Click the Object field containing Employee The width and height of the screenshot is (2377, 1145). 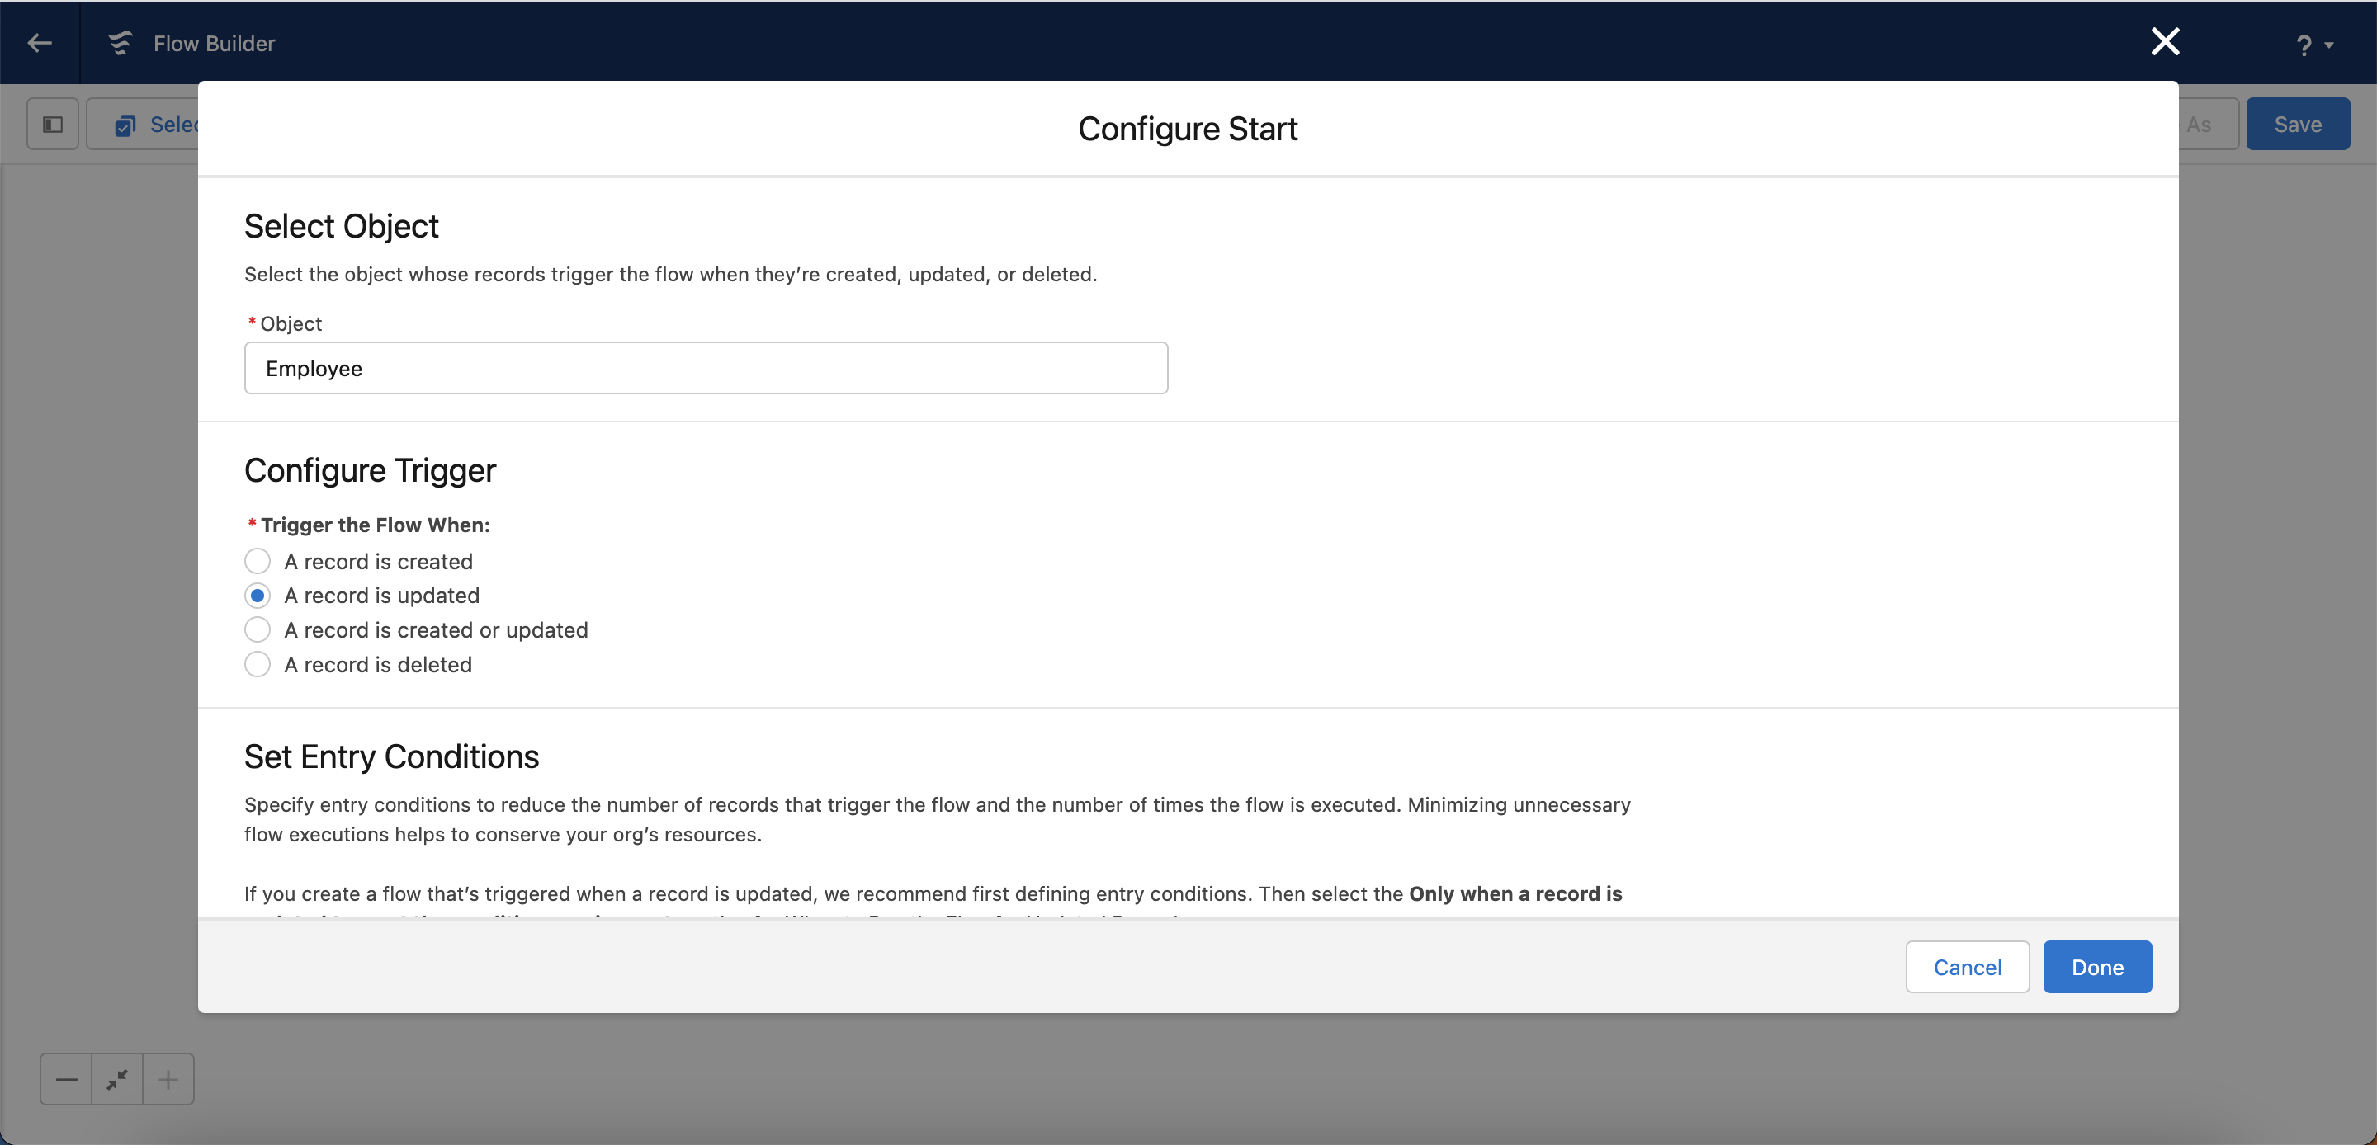(x=705, y=368)
